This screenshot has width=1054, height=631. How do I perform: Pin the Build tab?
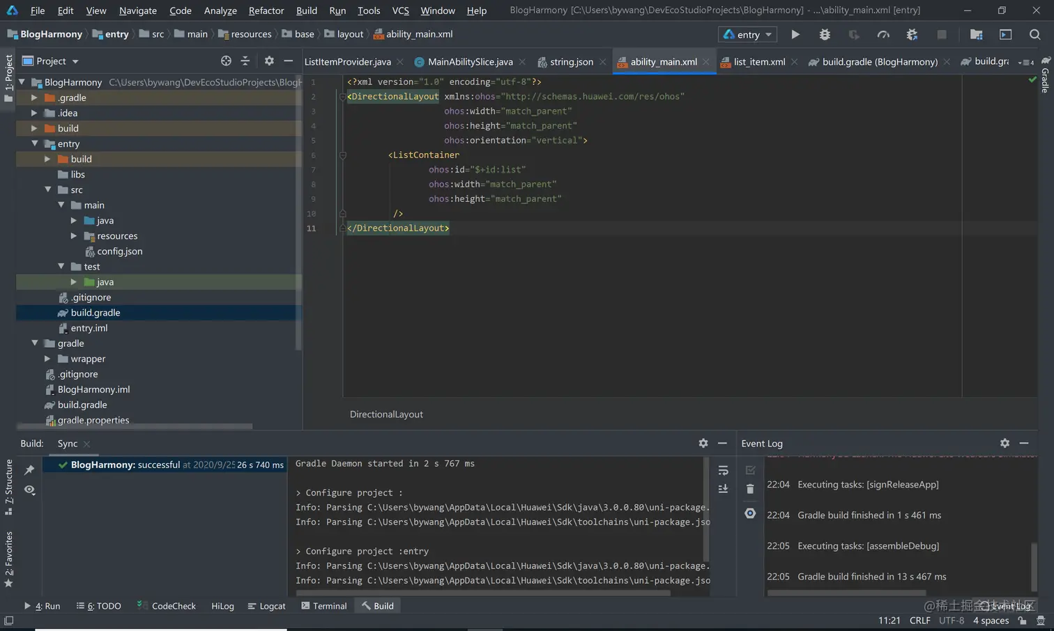coord(29,470)
